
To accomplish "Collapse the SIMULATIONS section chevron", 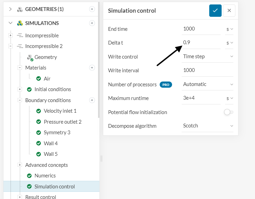I will [x=10, y=23].
